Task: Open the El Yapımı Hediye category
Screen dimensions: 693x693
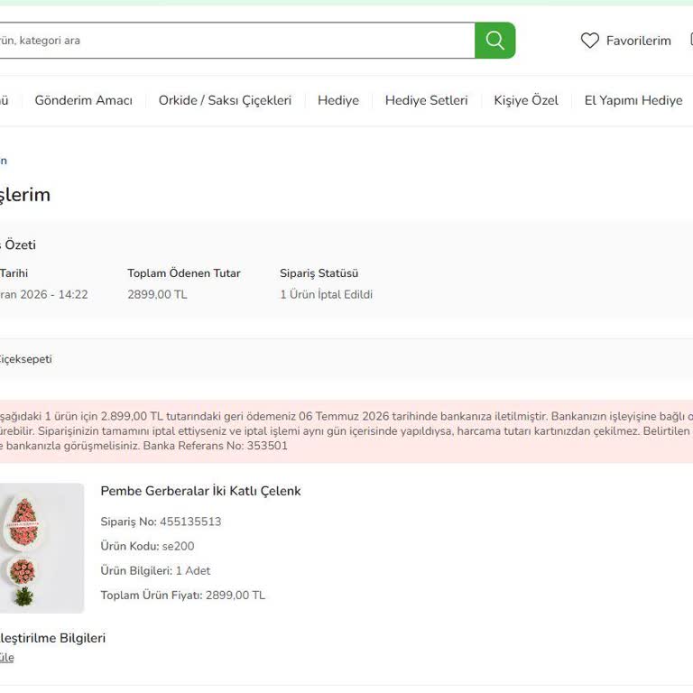Action: pyautogui.click(x=633, y=100)
